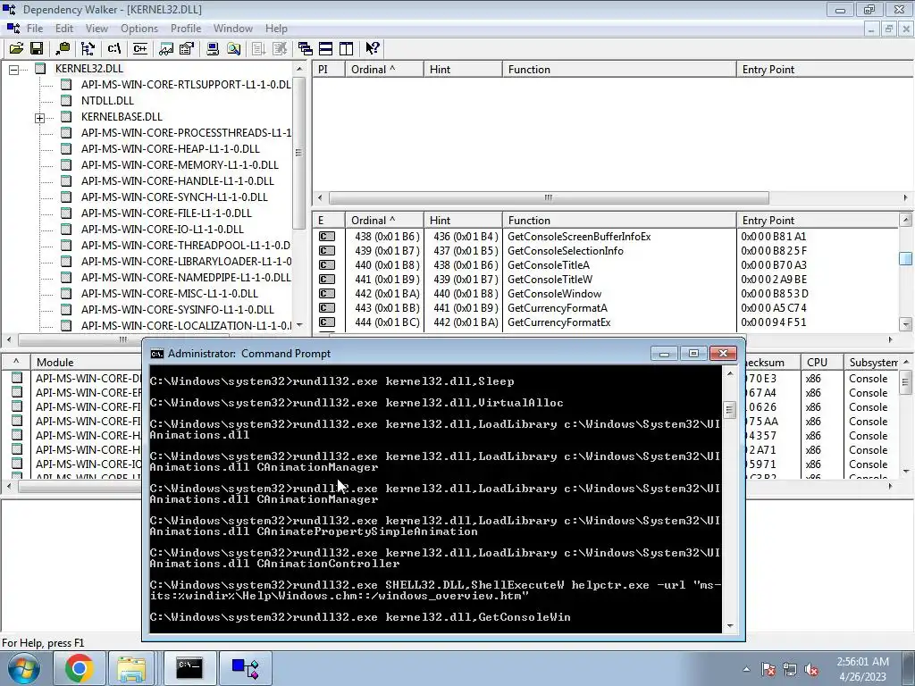
Task: Click the module icon beside NTDLL.DLL
Action: click(x=66, y=100)
